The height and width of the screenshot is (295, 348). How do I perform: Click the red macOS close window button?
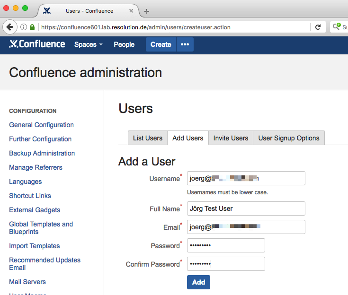click(6, 8)
